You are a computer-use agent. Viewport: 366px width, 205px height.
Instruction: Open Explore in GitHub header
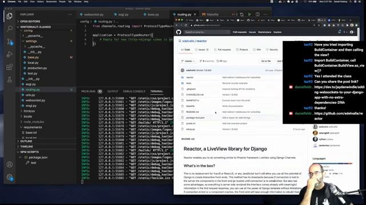277,32
